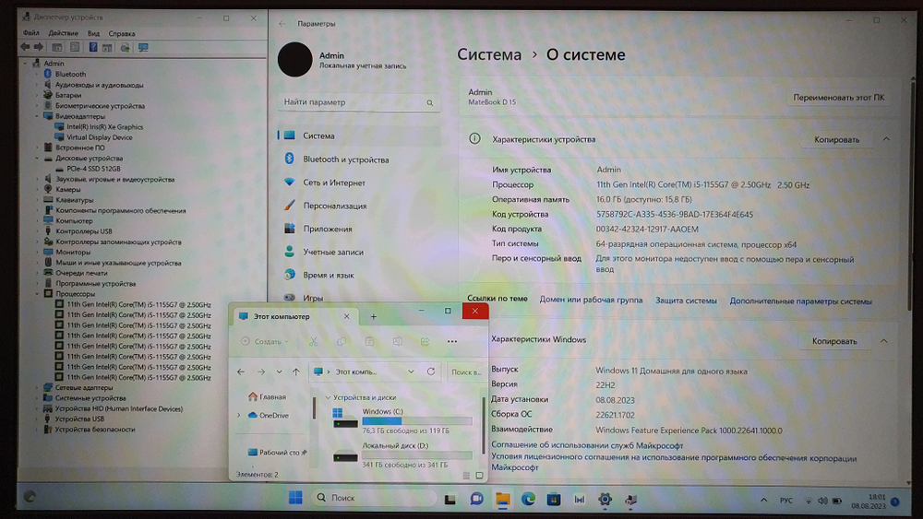Open the Справка menu in Device Manager
The width and height of the screenshot is (923, 519).
(x=122, y=33)
